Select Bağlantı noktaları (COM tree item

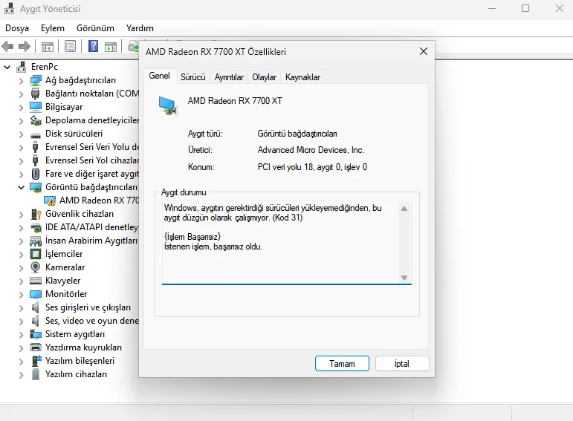coord(92,94)
